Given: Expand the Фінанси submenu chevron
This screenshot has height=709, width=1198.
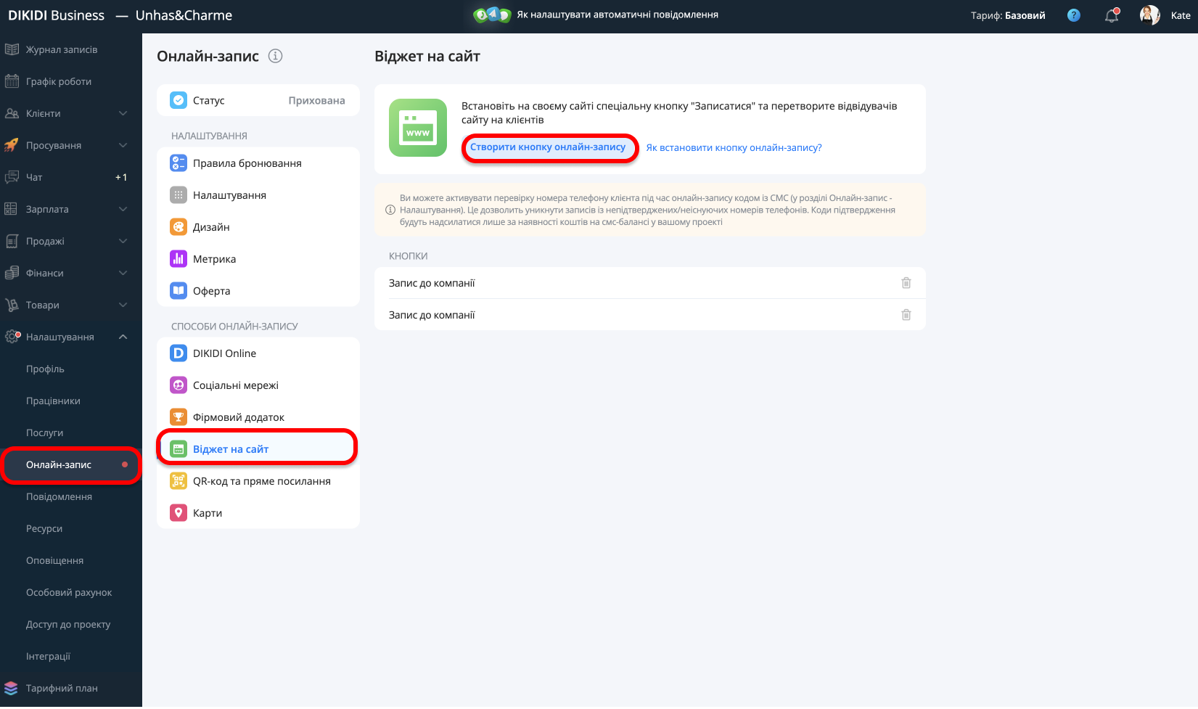Looking at the screenshot, I should pyautogui.click(x=123, y=273).
